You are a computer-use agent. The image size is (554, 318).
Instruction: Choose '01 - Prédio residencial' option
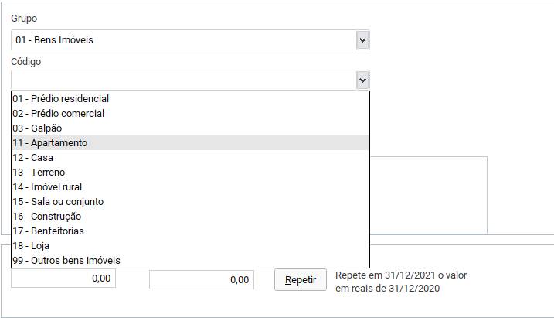(x=60, y=99)
